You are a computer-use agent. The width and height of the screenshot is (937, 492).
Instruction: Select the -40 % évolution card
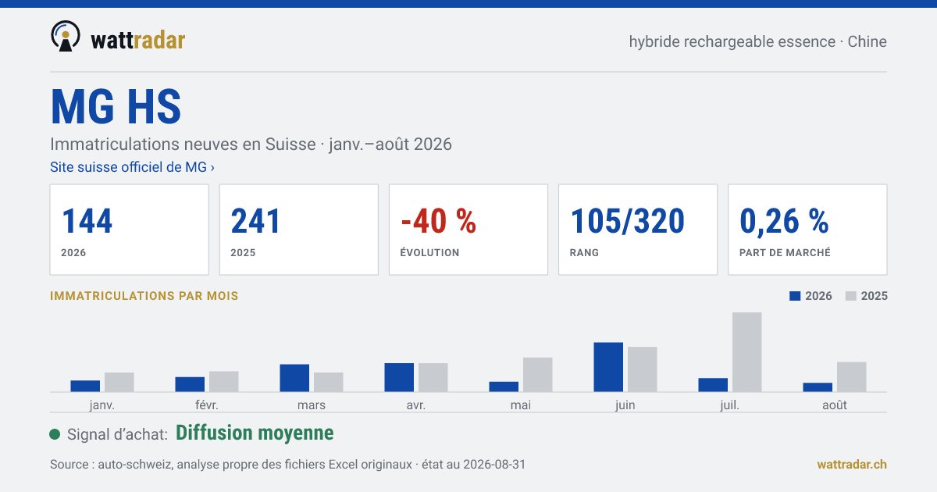click(x=468, y=230)
